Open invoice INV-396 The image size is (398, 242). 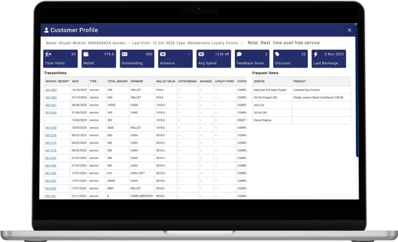[x=51, y=173]
